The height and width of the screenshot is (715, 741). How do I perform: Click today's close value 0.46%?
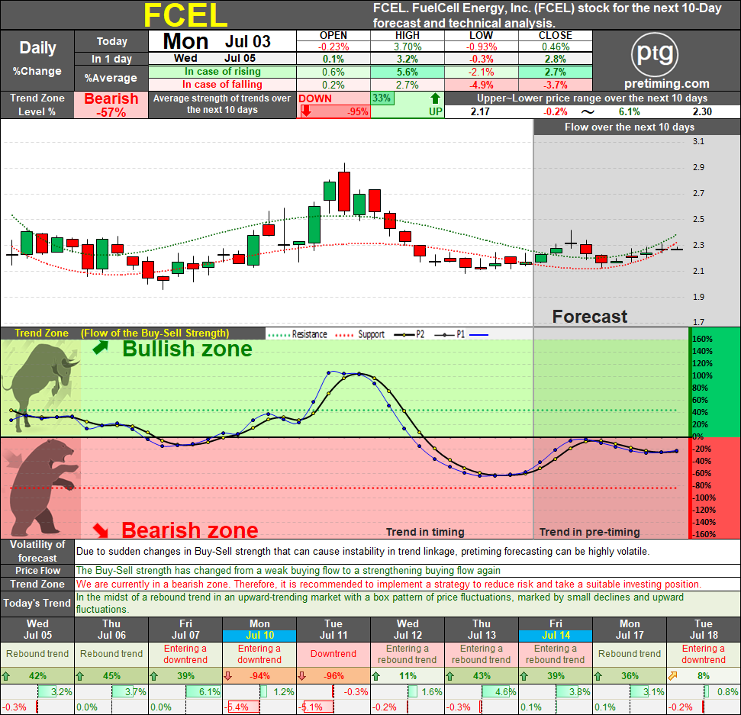(556, 47)
